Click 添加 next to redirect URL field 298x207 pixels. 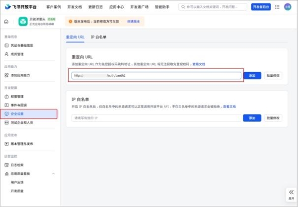pos(252,75)
